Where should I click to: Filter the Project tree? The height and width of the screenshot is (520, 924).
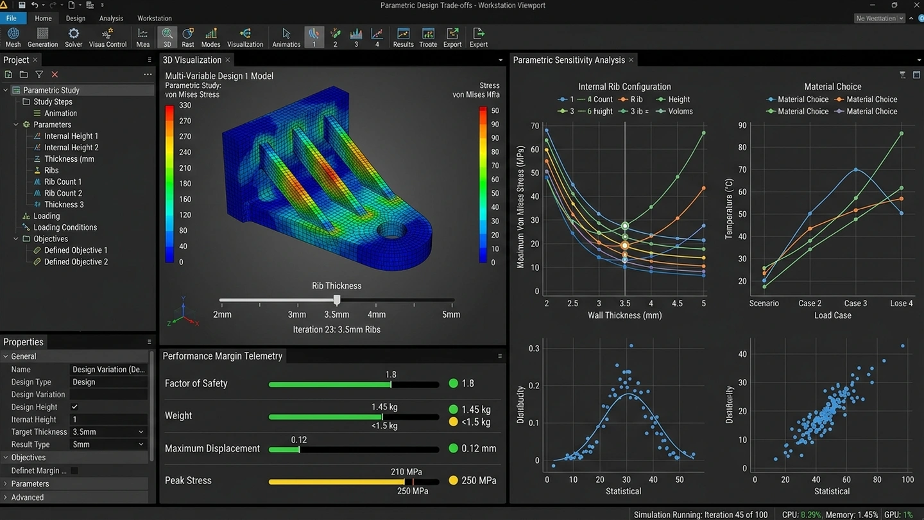click(39, 75)
